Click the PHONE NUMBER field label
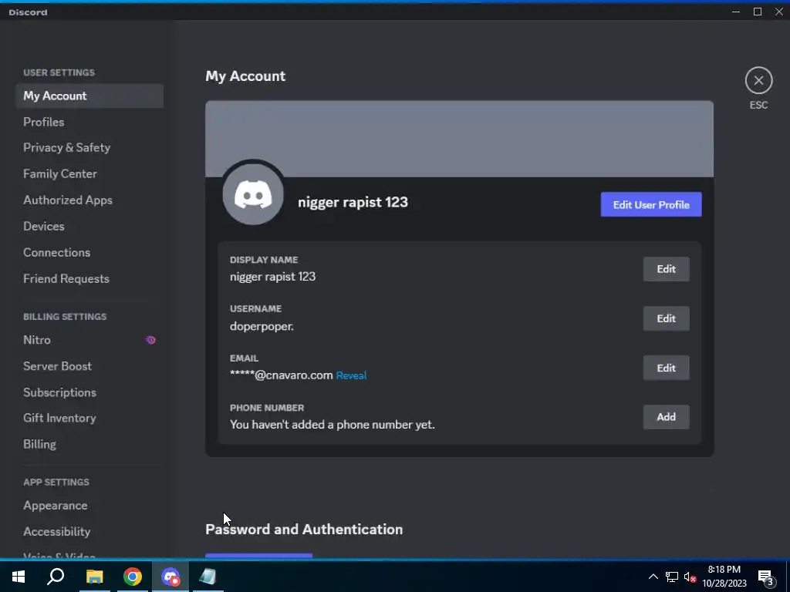This screenshot has height=592, width=790. 267,408
